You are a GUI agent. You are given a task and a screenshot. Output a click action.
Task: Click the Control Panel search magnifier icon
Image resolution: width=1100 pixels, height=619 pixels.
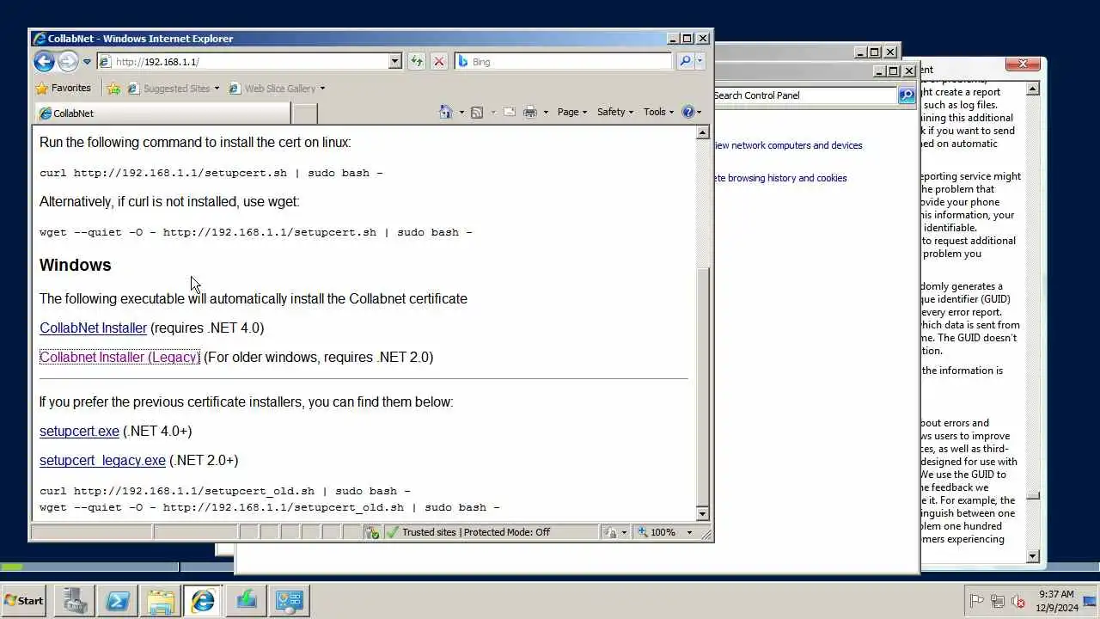pyautogui.click(x=907, y=95)
